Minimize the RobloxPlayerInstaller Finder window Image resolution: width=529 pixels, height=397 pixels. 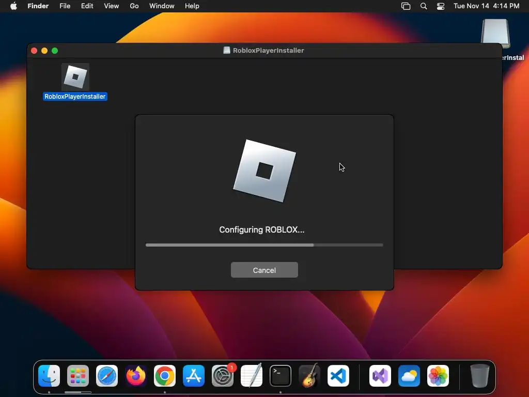[x=44, y=51]
